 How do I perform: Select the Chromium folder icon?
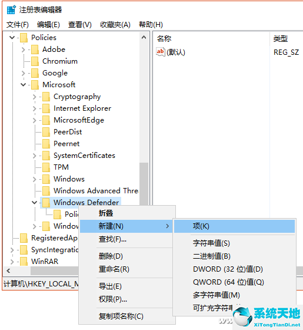click(x=35, y=61)
